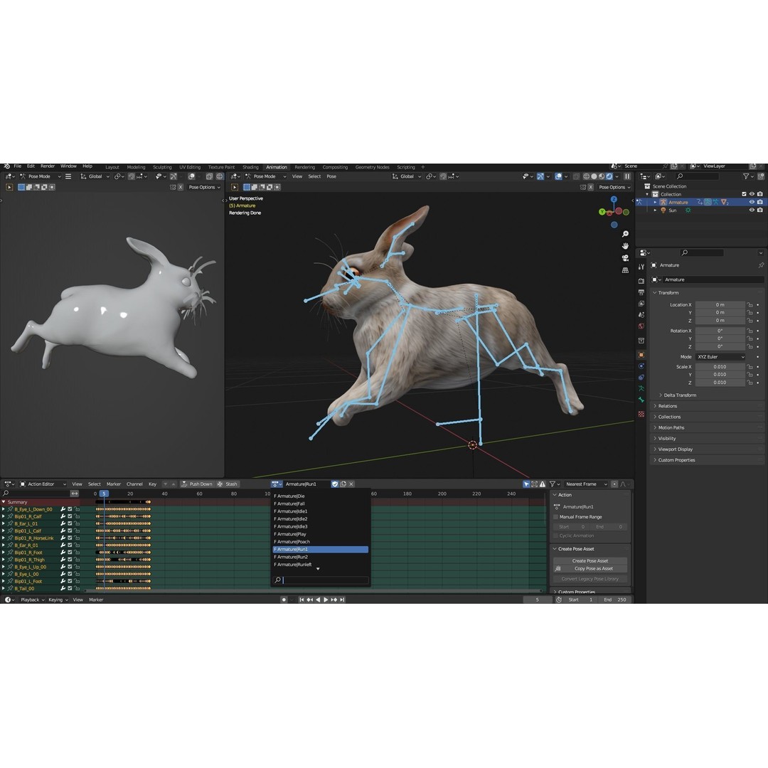Screen dimensions: 768x768
Task: Jump to the timeline start frame
Action: [x=302, y=599]
